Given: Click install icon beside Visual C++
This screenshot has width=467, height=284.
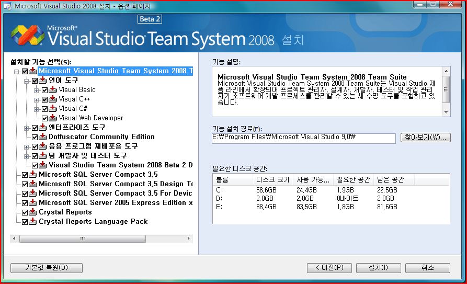Looking at the screenshot, I should click(x=53, y=99).
